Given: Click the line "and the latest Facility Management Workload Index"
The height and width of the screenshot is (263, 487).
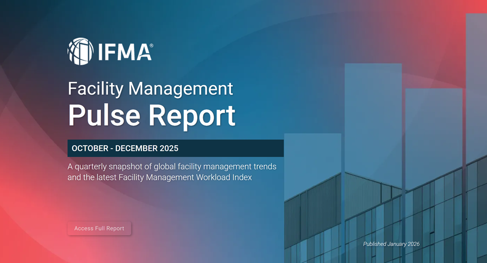Looking at the screenshot, I should tap(160, 178).
